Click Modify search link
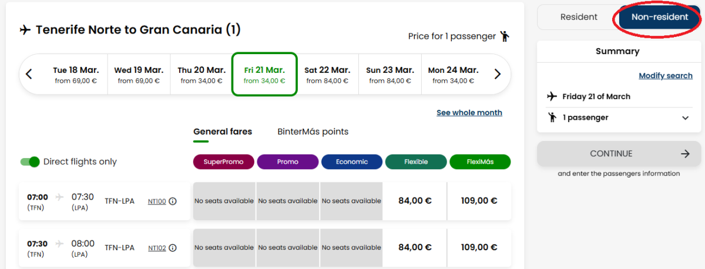Image resolution: width=705 pixels, height=269 pixels. point(666,76)
